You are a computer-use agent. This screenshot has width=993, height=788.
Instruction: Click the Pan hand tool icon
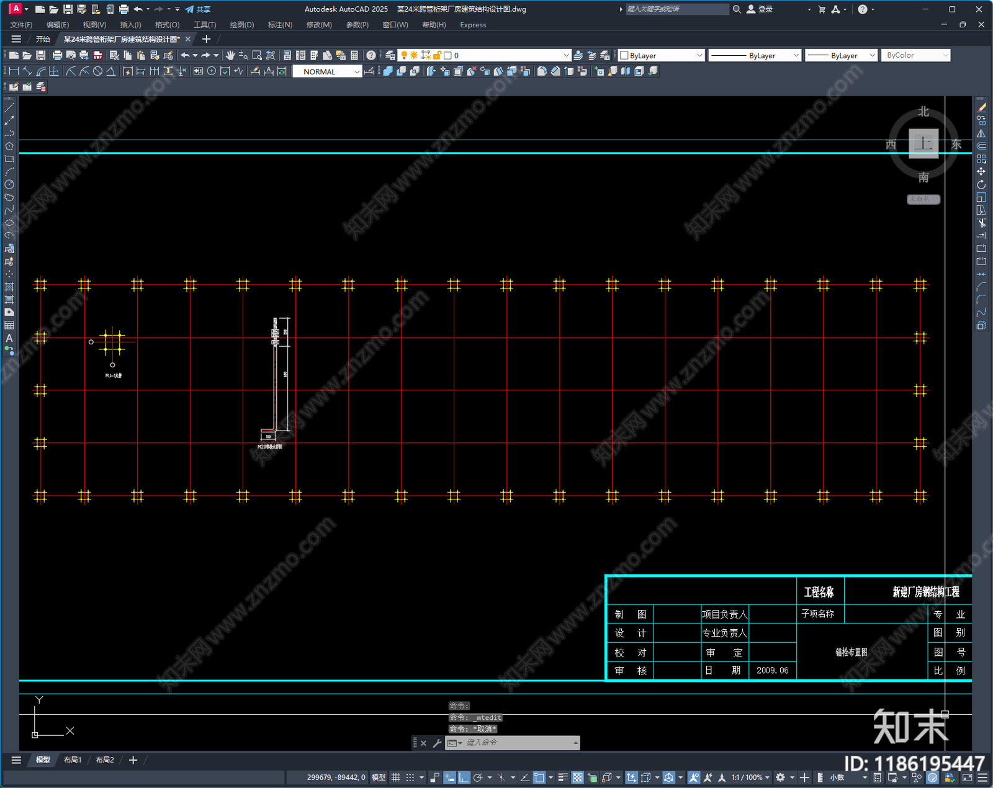click(x=230, y=55)
